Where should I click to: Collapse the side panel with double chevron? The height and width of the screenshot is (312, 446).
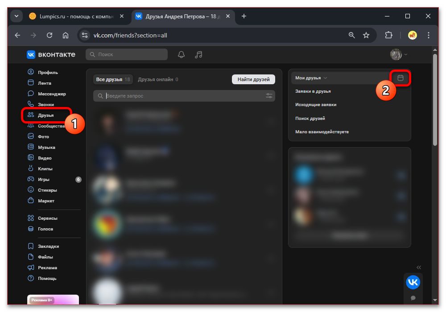[x=419, y=267]
